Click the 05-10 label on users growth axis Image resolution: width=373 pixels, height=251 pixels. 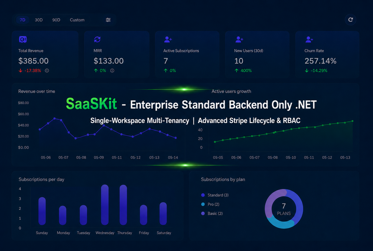(x=291, y=157)
